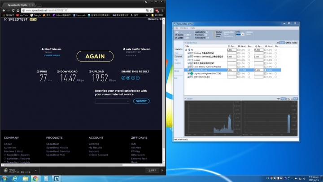Viewport: 323px width, 182px height.
Task: Click the volume icon in system tray
Action: pos(304,178)
